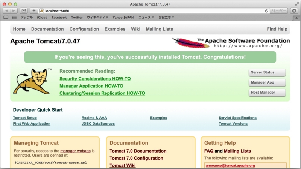Image resolution: width=301 pixels, height=169 pixels.
Task: Open the Tomcat 7.0 Configuration link
Action: [x=136, y=158]
